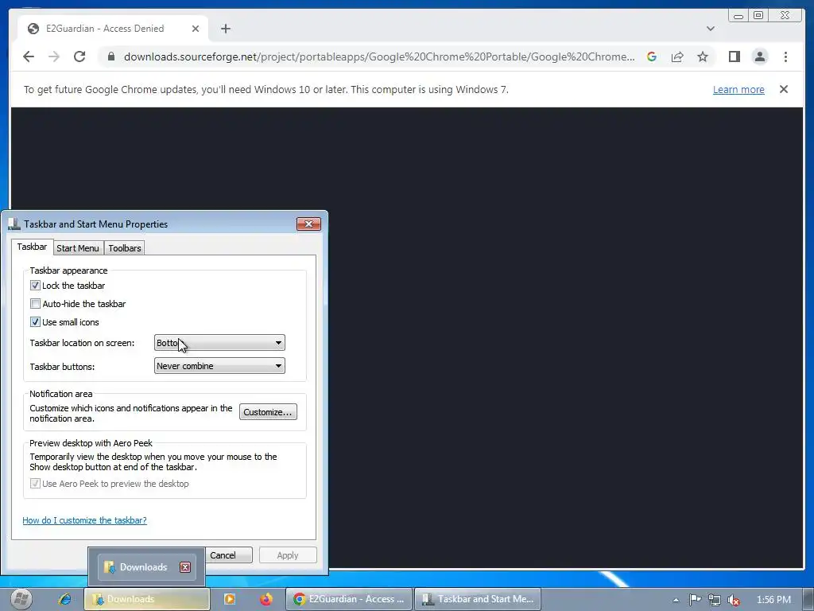814x611 pixels.
Task: Click the Apply button
Action: (288, 555)
